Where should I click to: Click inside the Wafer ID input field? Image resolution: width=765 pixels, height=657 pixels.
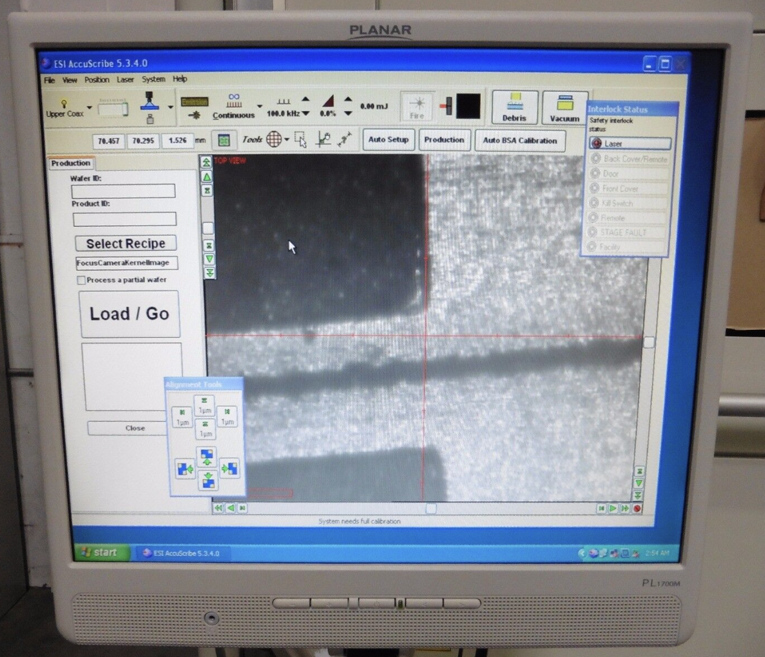click(123, 190)
